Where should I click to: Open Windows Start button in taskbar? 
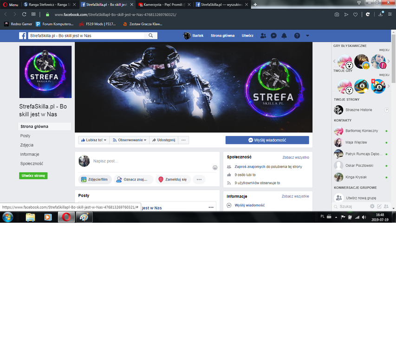[7, 217]
